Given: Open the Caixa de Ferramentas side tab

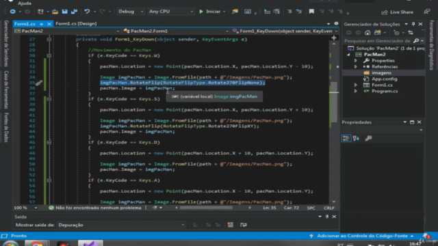Looking at the screenshot, I should click(x=6, y=90).
